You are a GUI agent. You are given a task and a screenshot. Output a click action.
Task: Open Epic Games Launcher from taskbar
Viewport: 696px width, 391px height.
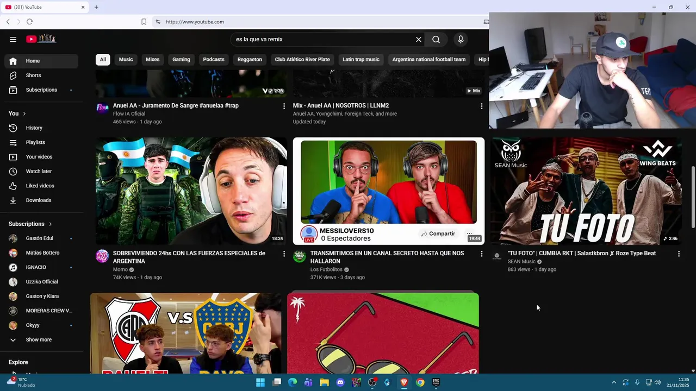436,382
